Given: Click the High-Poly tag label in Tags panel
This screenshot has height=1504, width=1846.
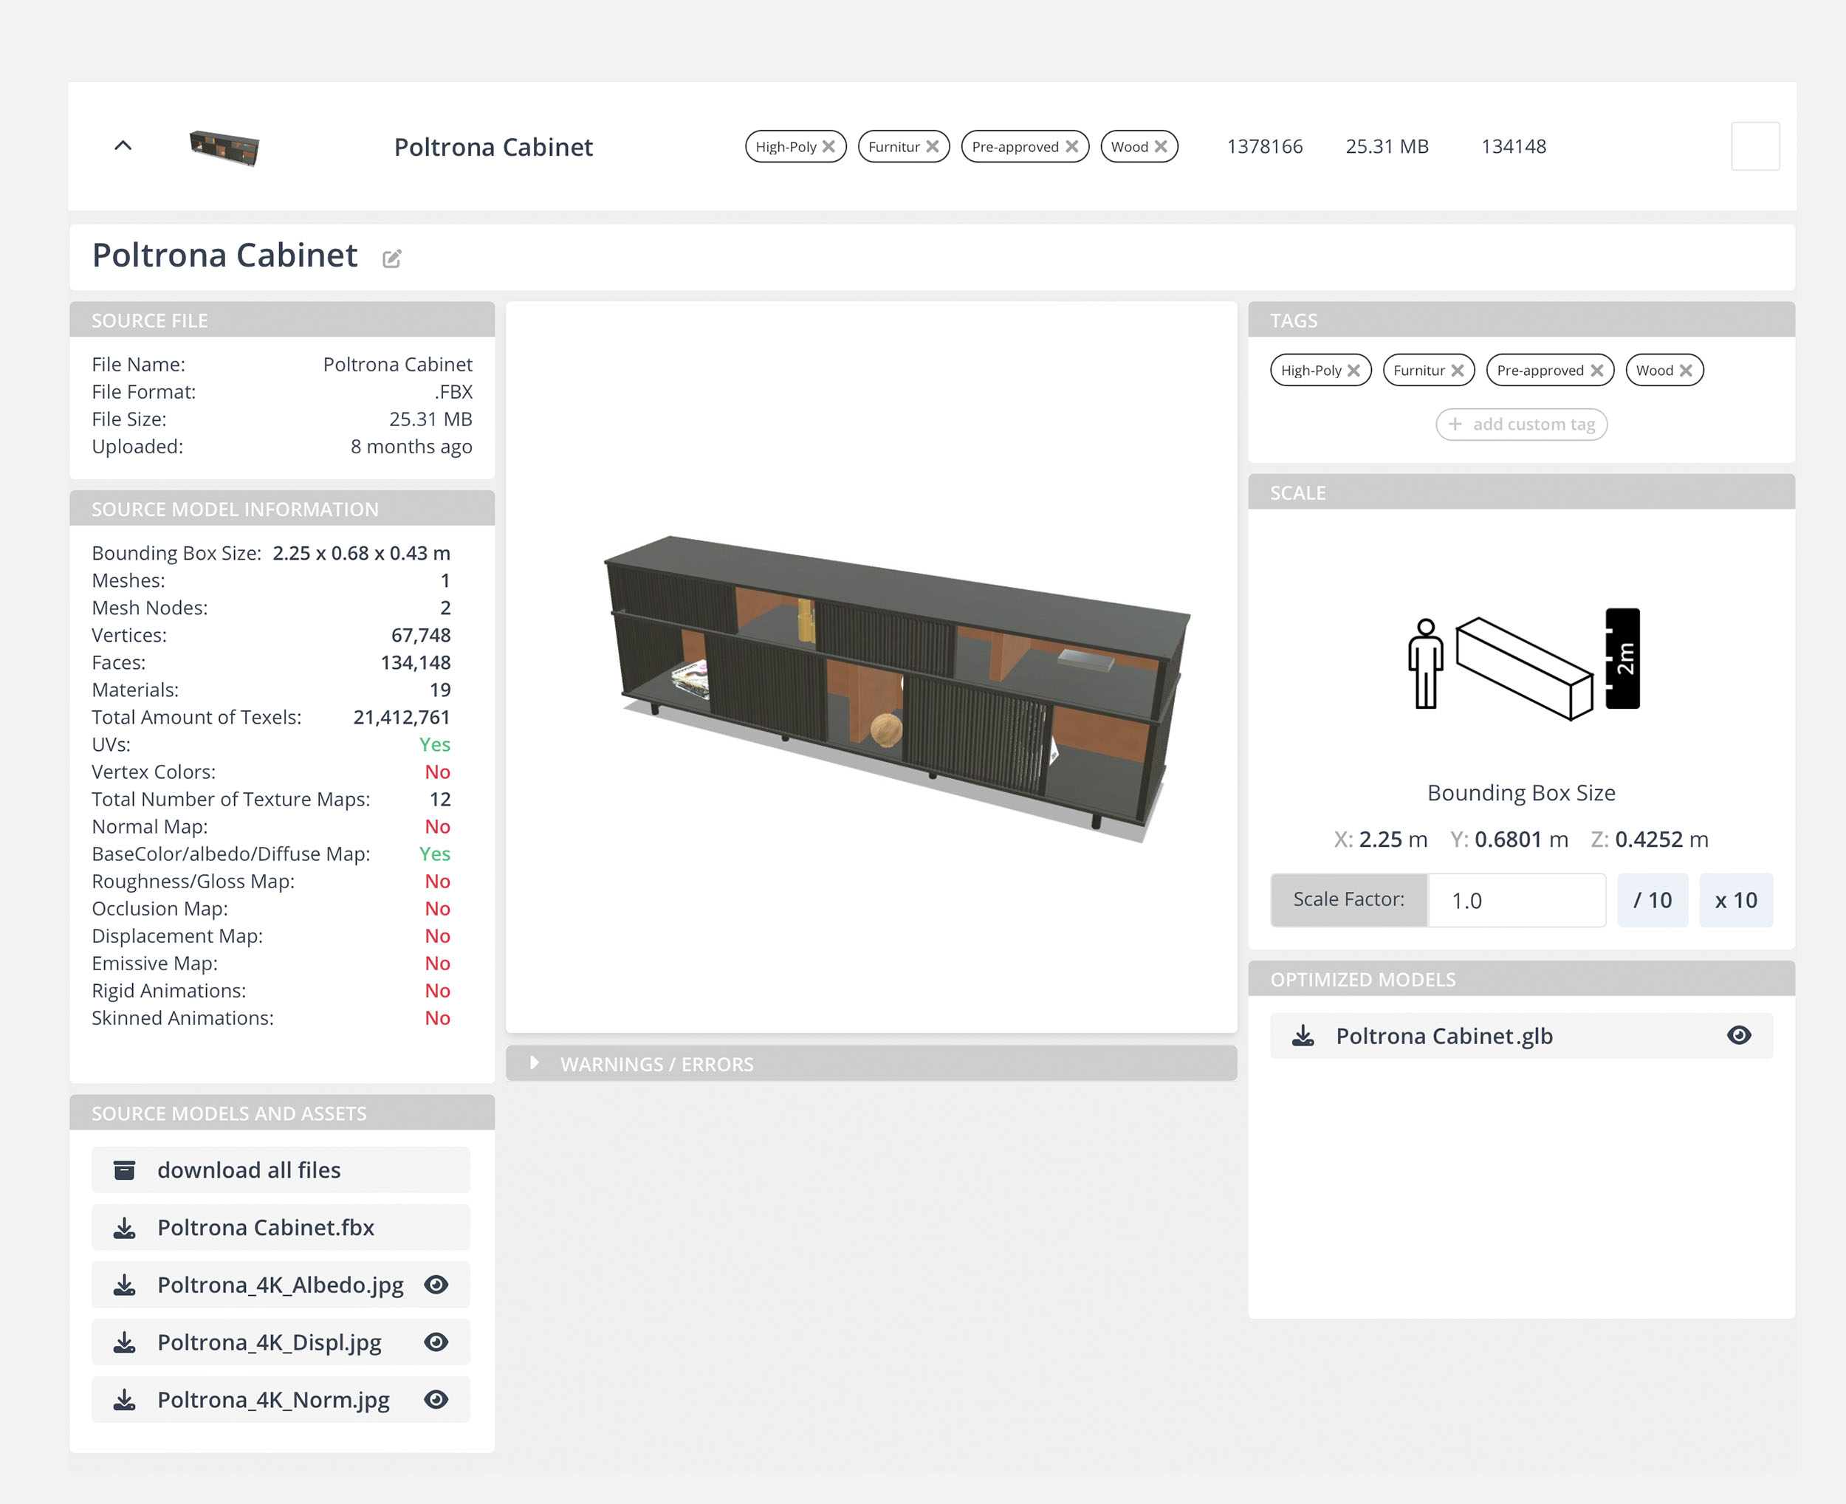Looking at the screenshot, I should point(1311,370).
